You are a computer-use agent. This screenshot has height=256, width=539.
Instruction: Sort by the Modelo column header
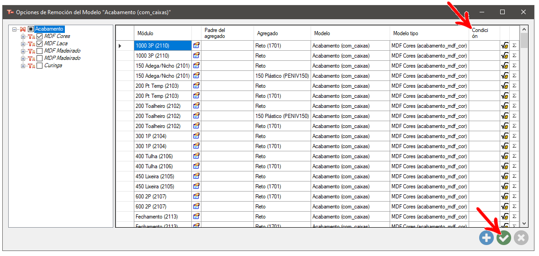pyautogui.click(x=350, y=33)
